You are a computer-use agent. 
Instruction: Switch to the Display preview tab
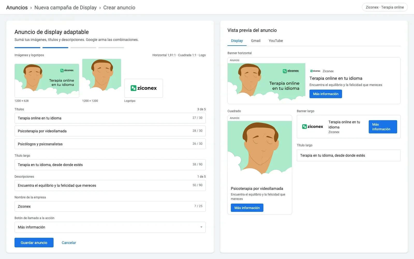click(237, 41)
